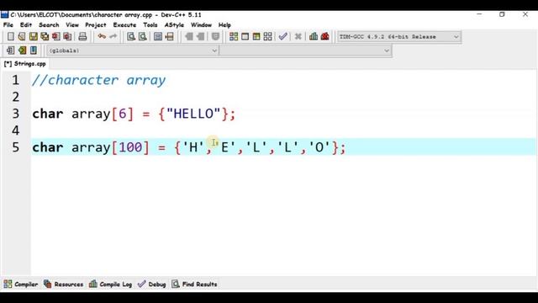
Task: Click the "HELLO" string in line 3
Action: [193, 114]
